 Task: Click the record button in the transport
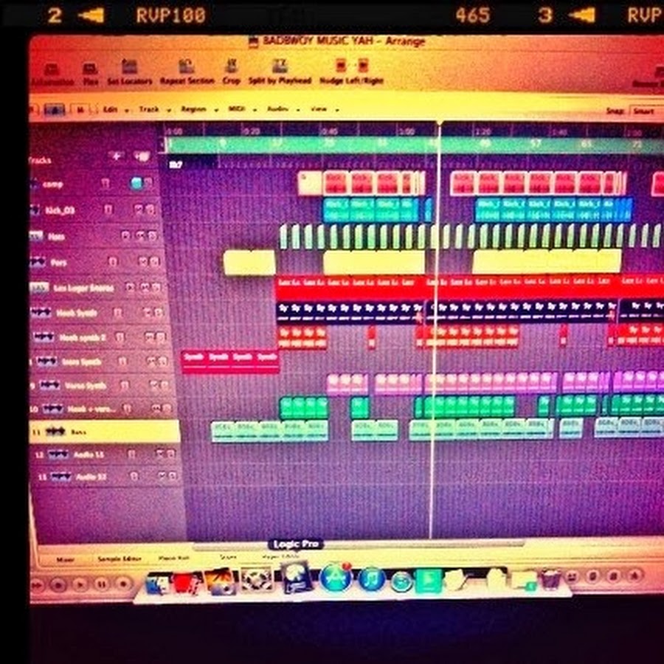click(123, 584)
